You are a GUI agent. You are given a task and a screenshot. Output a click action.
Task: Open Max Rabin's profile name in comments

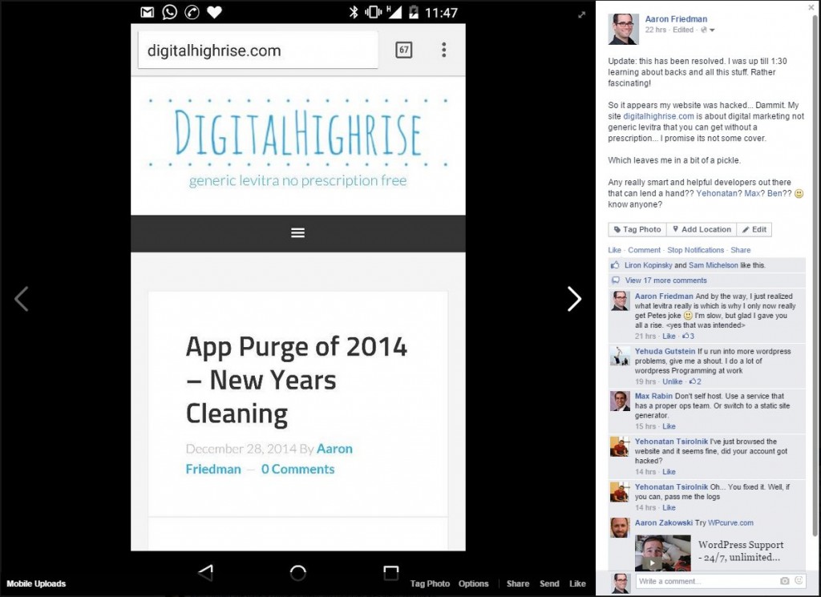point(653,396)
